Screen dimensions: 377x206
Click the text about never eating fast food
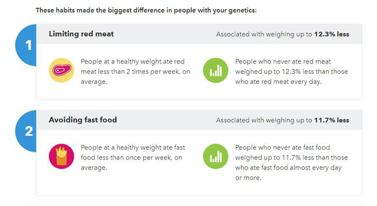291,162
